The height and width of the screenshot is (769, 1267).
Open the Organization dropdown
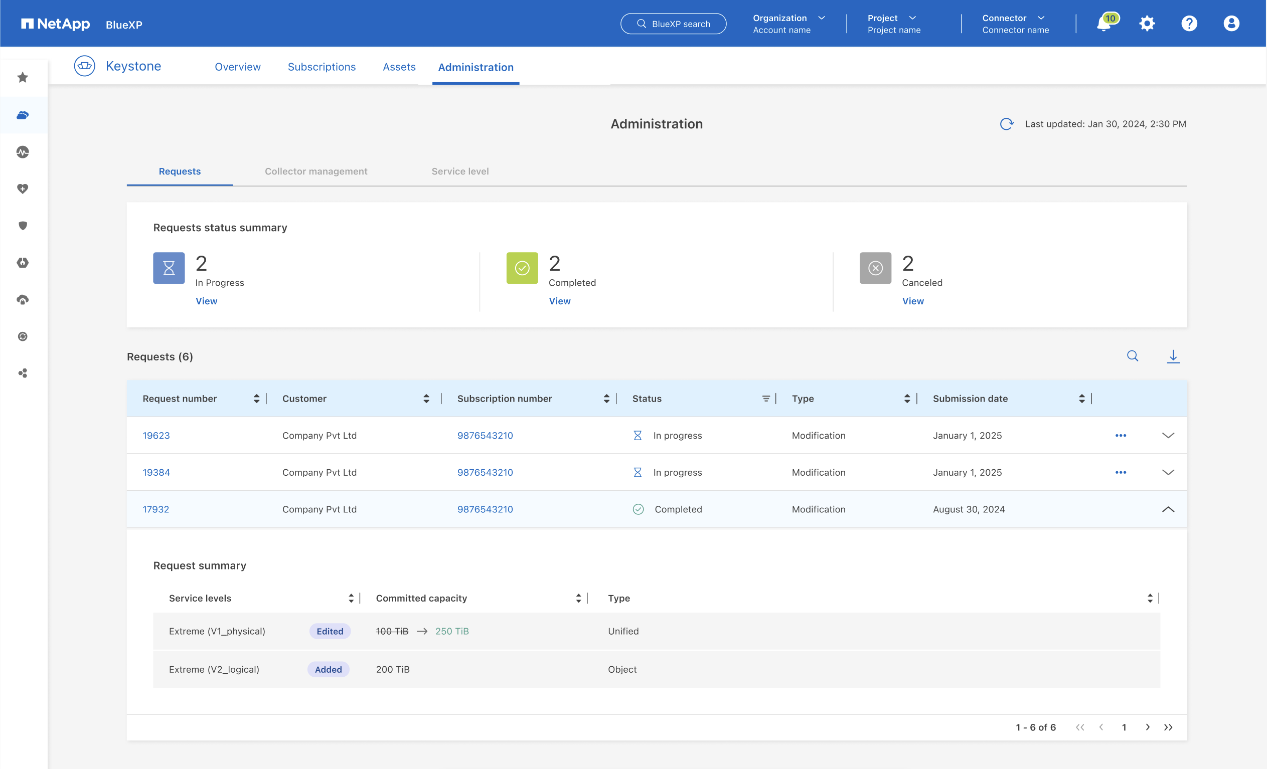coord(789,24)
